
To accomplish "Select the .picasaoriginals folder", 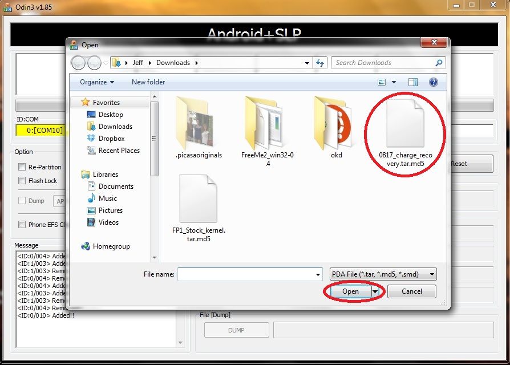I will coord(199,128).
